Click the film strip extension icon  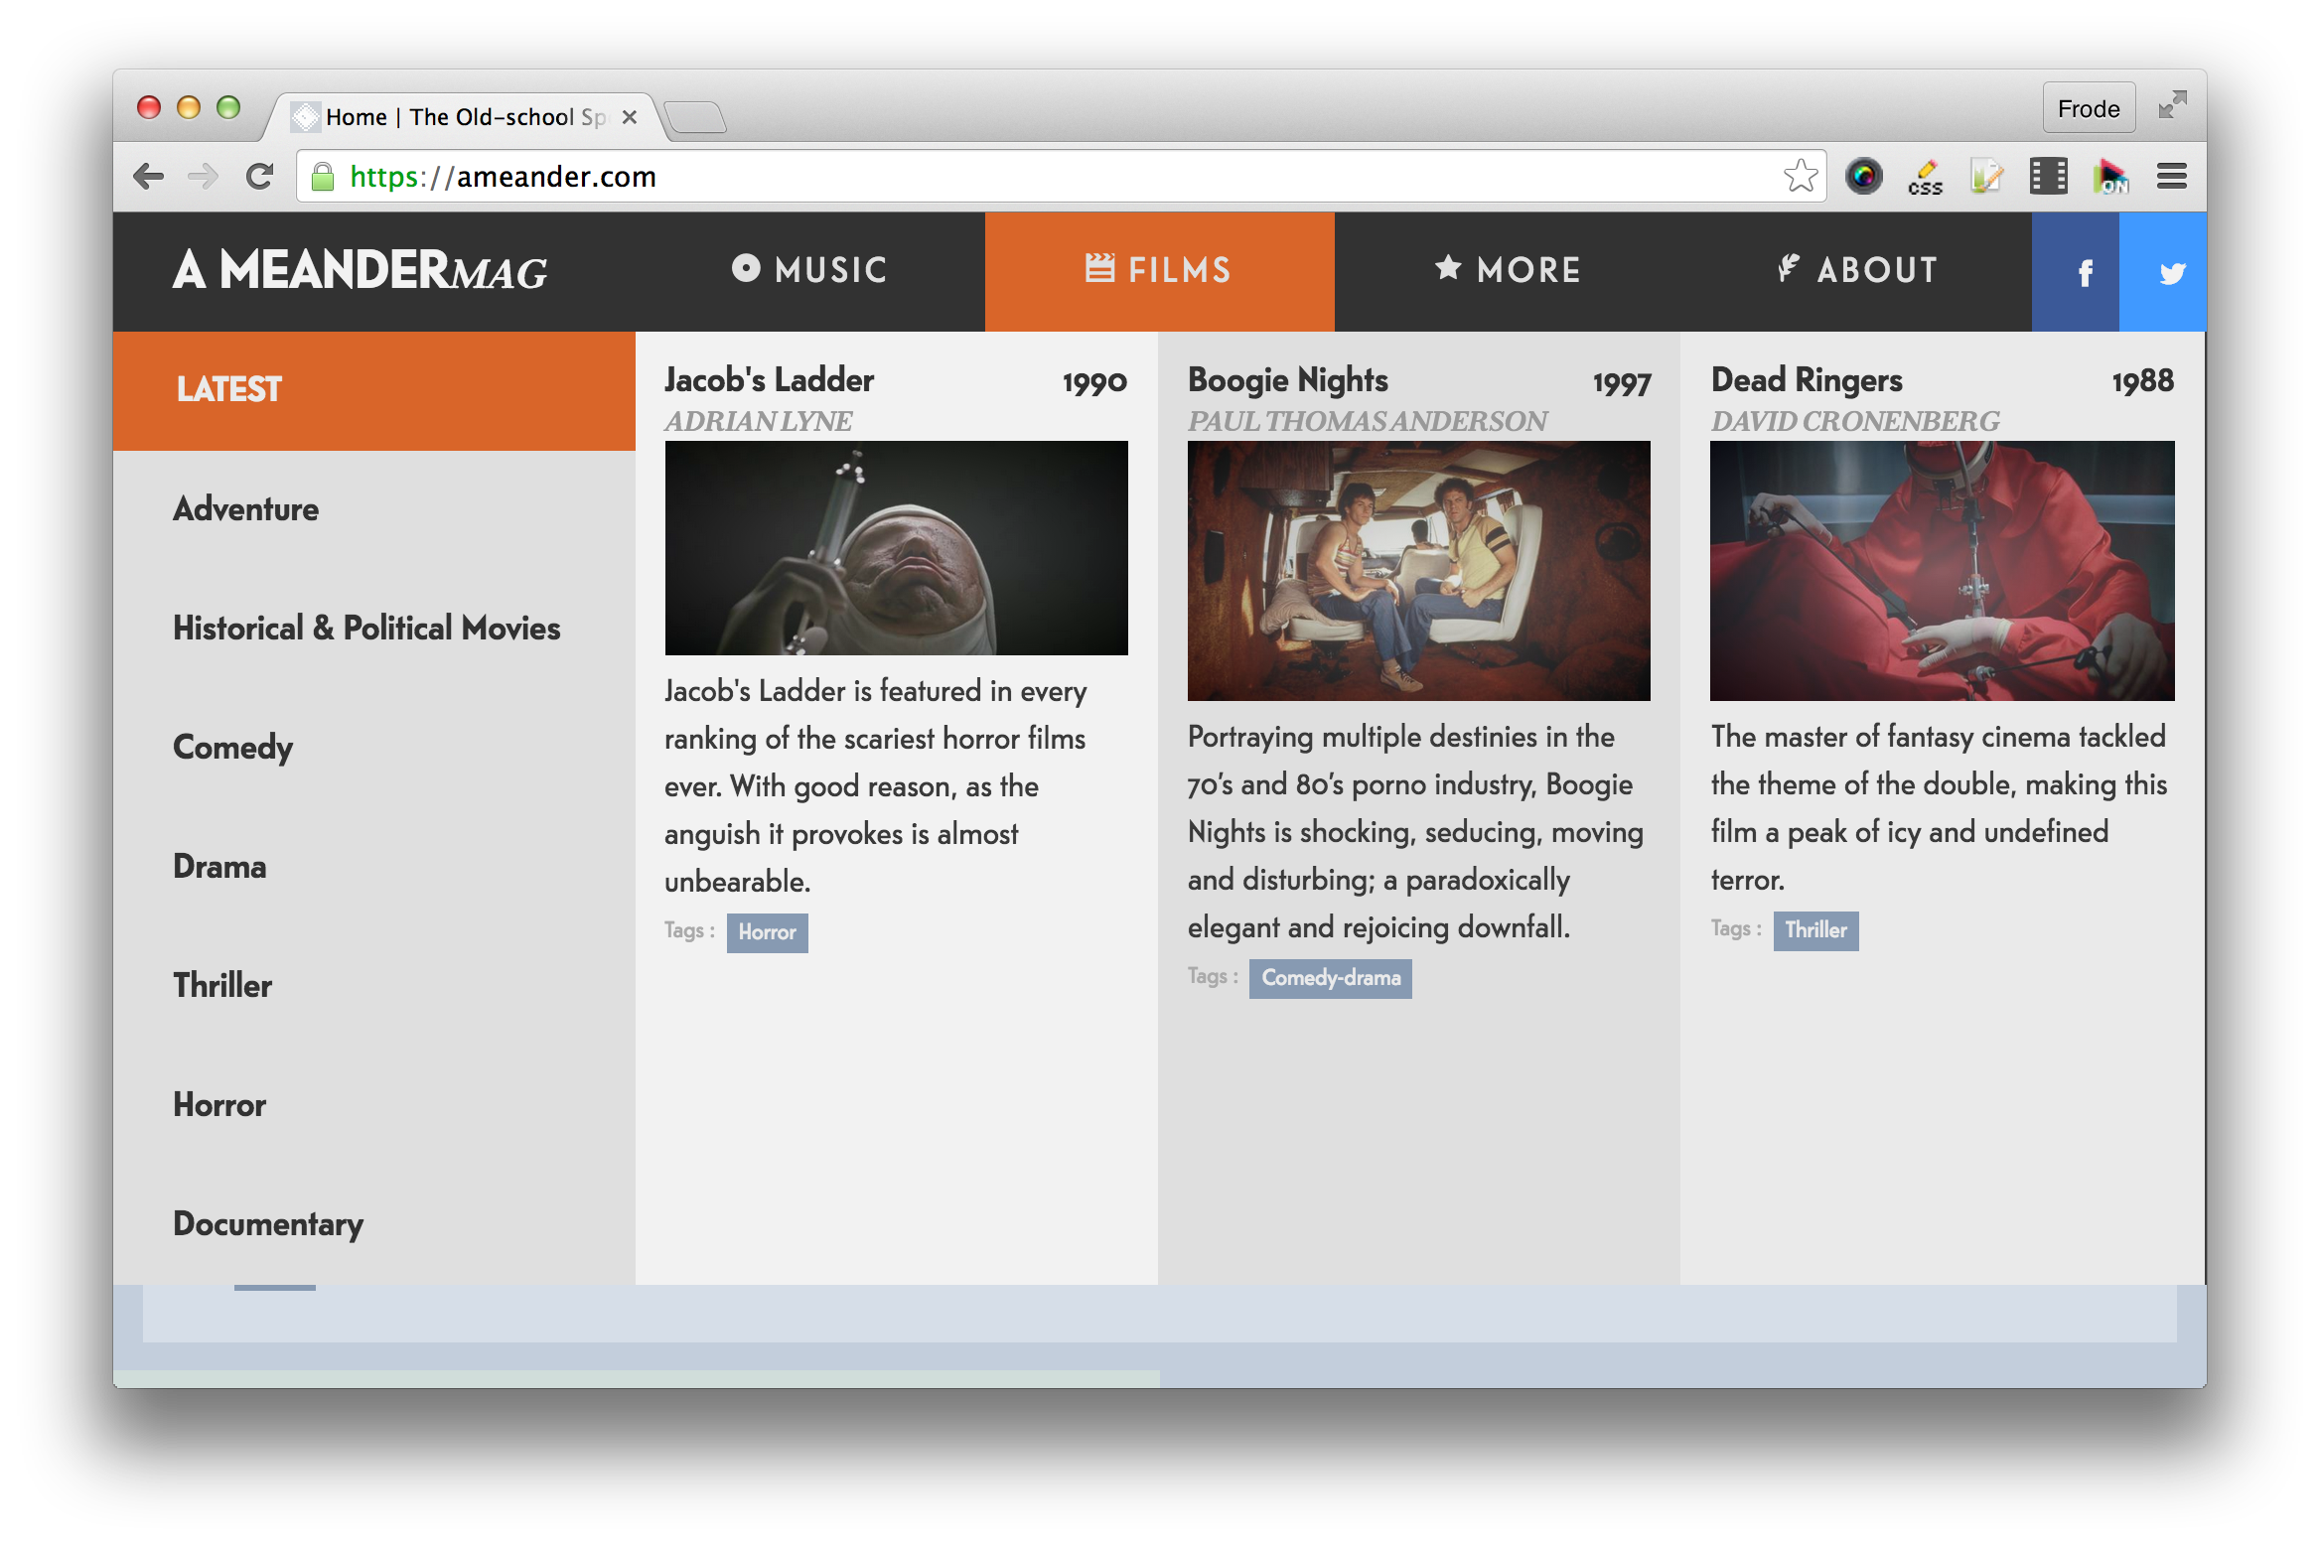[2048, 177]
